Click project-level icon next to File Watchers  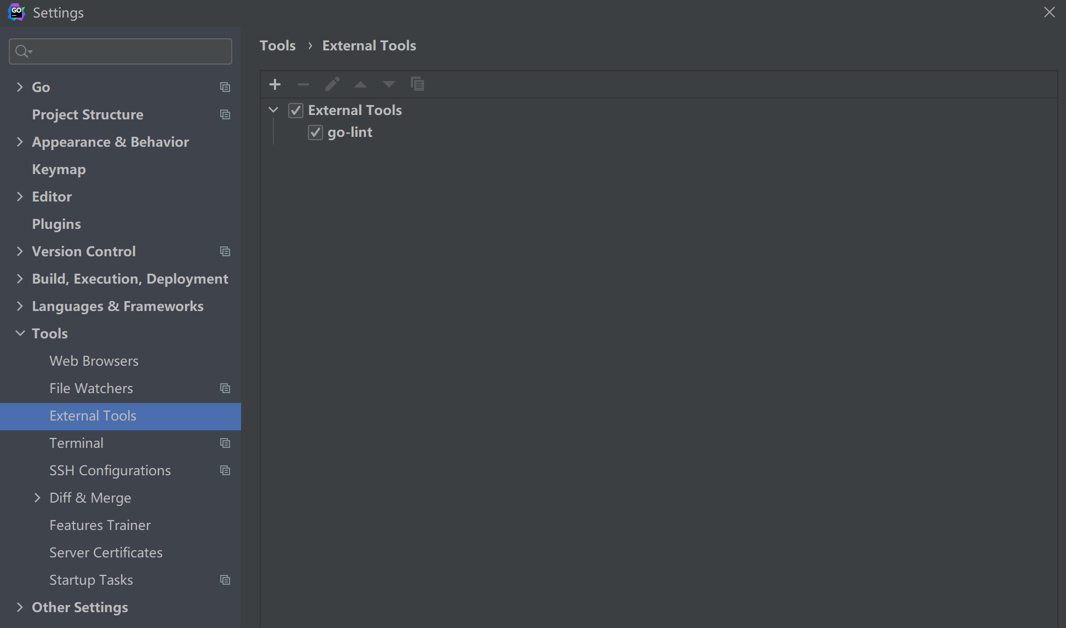click(x=225, y=388)
